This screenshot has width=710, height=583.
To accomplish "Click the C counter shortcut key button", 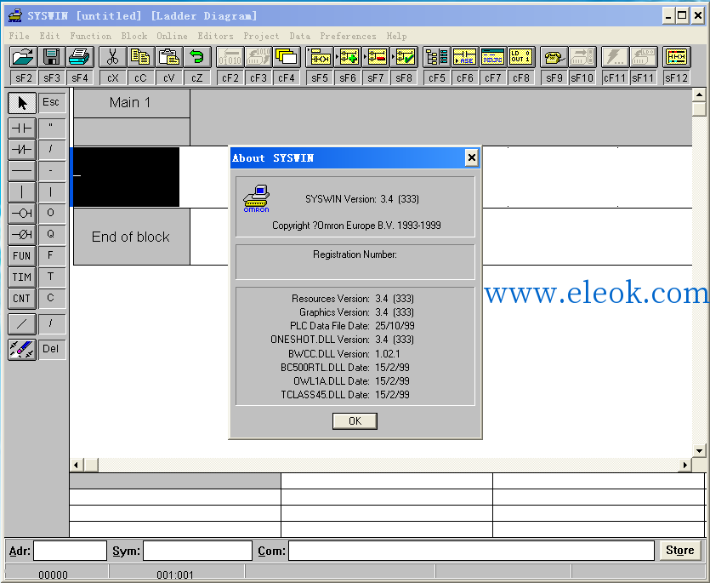I will [51, 298].
